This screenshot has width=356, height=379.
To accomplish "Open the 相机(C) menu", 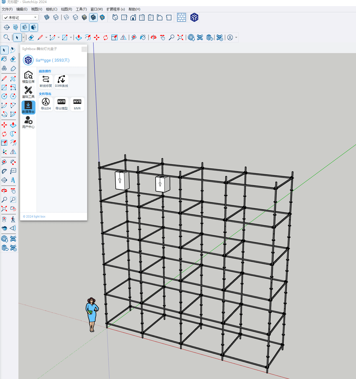I will (51, 9).
